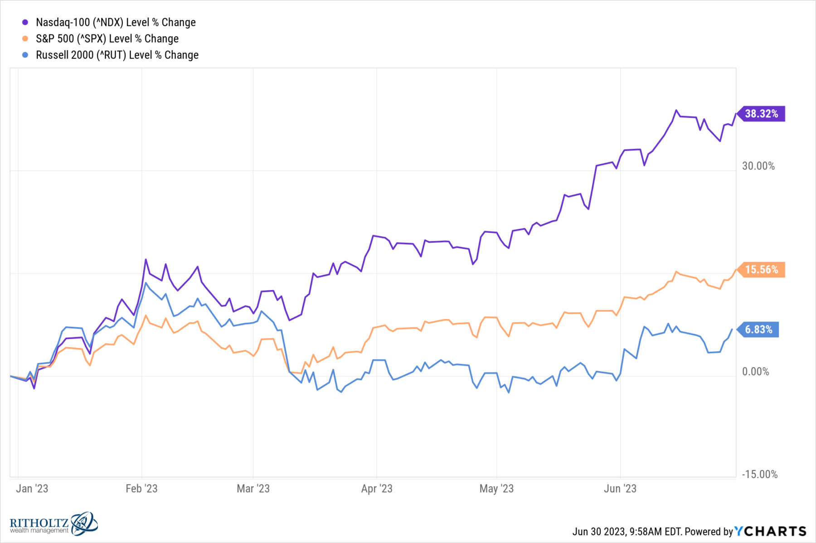Viewport: 816px width, 543px height.
Task: Click the -15.00% y-axis label
Action: 759,475
